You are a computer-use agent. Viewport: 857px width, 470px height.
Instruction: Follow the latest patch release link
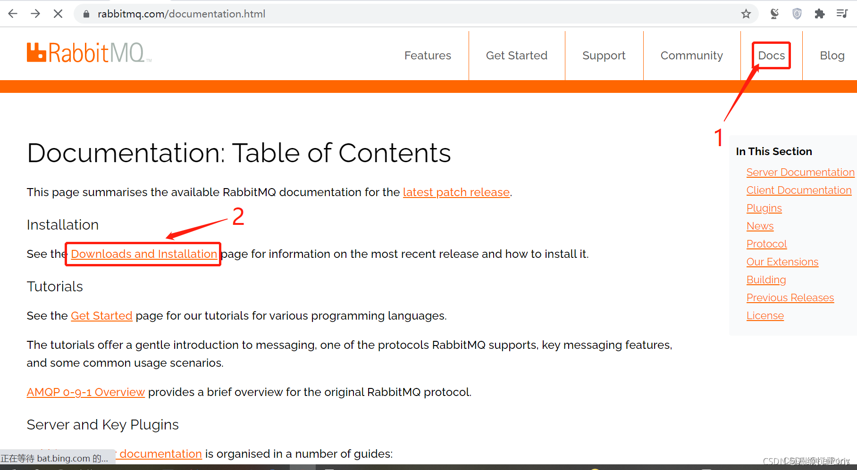pyautogui.click(x=456, y=192)
